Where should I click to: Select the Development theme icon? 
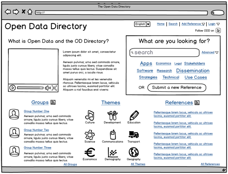[113, 115]
